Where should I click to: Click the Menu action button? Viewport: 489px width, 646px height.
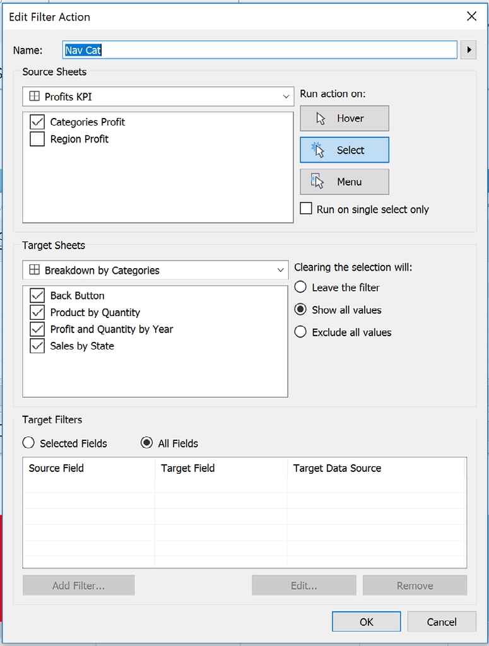[344, 182]
